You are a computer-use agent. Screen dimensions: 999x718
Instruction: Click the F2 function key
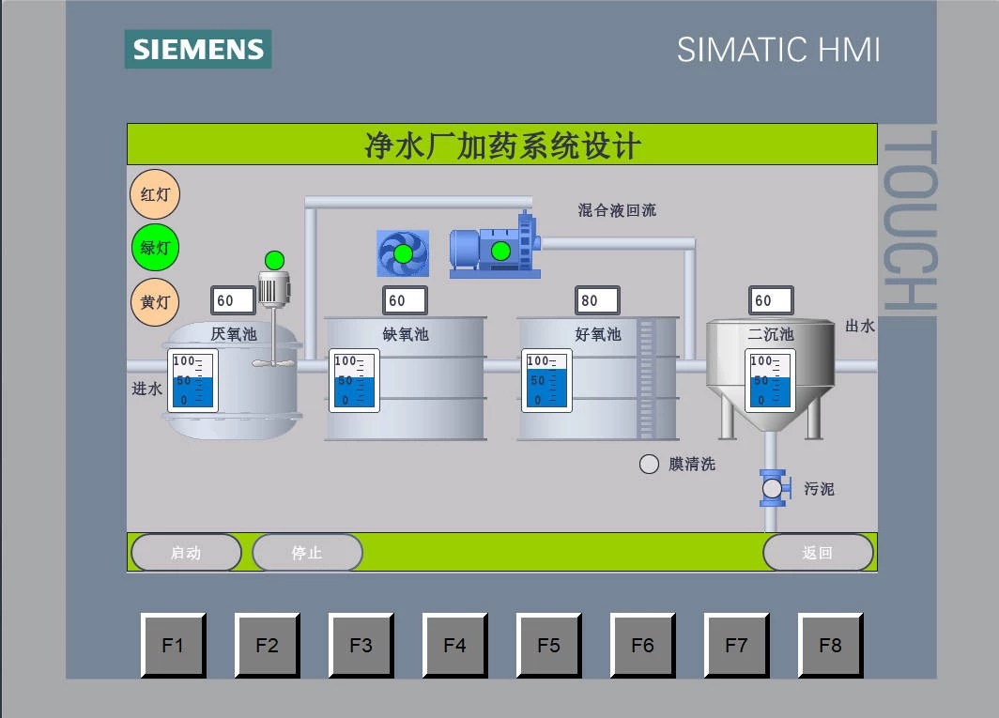click(267, 646)
